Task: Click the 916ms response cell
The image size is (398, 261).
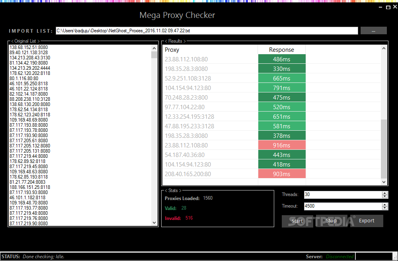Action: click(282, 145)
